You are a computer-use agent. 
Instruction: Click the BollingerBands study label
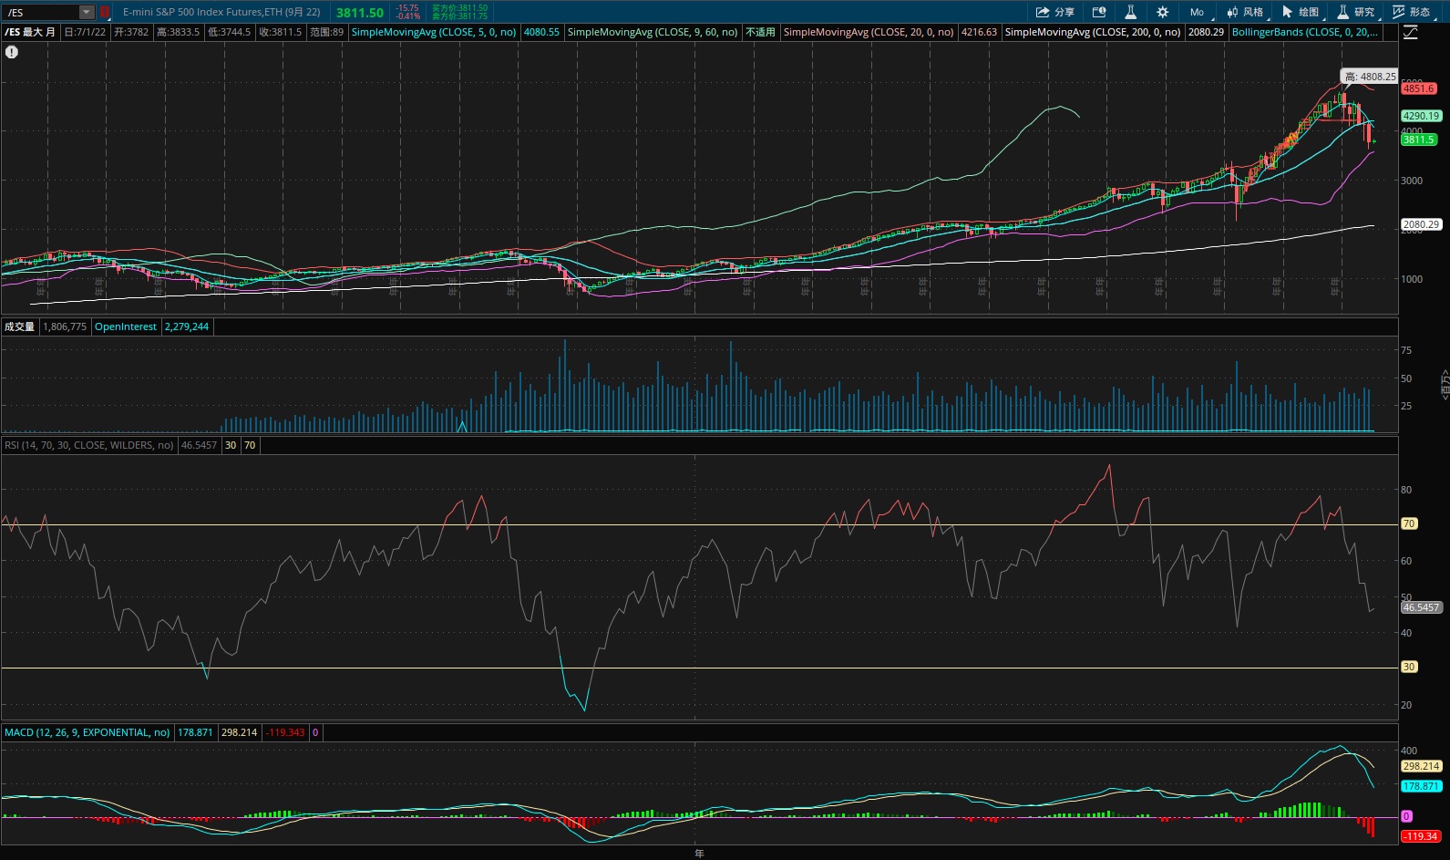pos(1304,32)
